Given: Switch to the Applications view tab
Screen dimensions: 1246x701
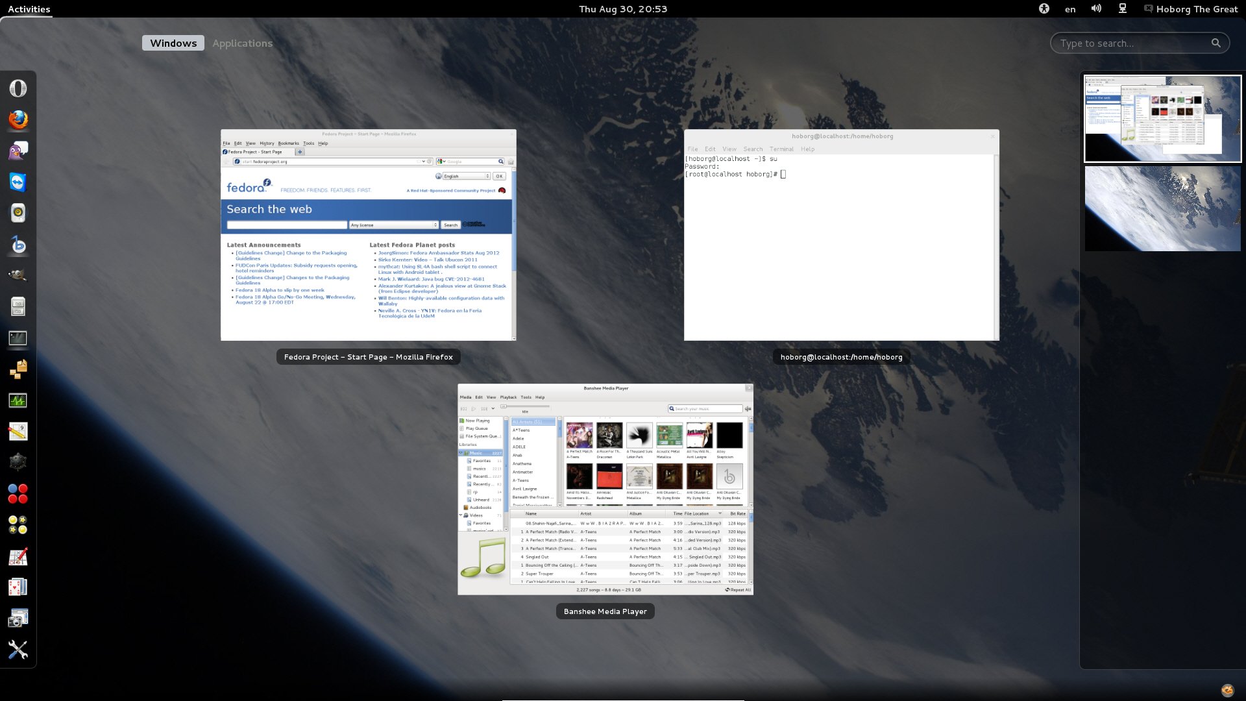Looking at the screenshot, I should [243, 43].
